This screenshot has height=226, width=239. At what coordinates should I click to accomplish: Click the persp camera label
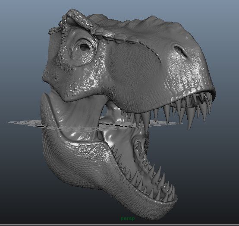click(128, 219)
